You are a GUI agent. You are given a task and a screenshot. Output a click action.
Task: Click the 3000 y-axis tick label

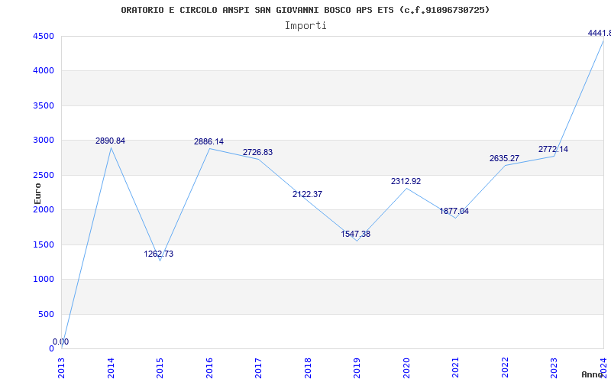point(44,141)
